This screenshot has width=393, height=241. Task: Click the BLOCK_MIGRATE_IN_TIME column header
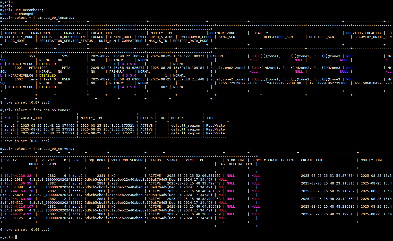[273, 160]
